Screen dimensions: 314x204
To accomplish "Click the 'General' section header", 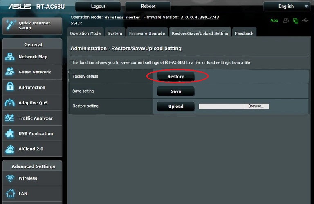I will coord(33,44).
